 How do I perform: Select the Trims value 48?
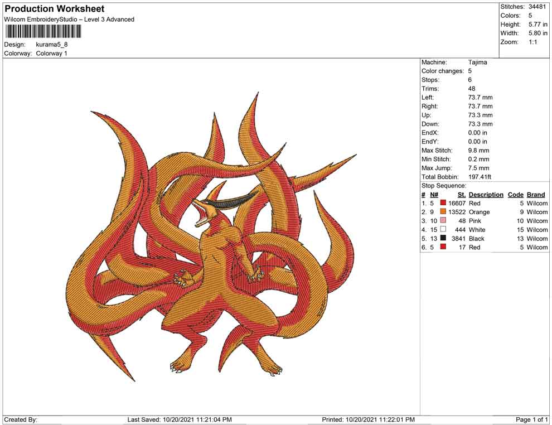coord(472,89)
